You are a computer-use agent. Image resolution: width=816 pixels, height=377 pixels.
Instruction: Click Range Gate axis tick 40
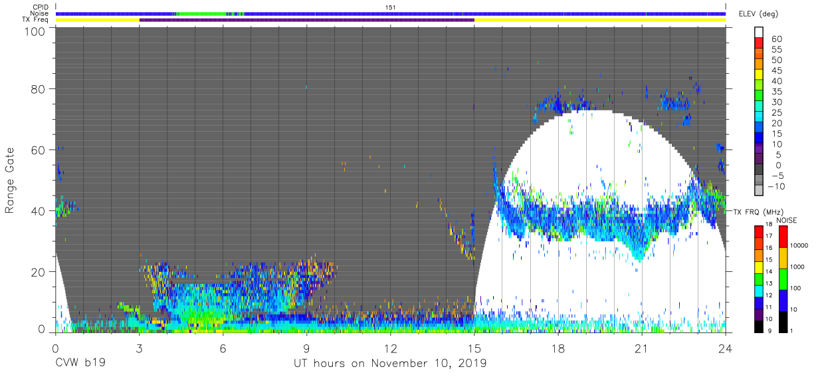tap(39, 211)
